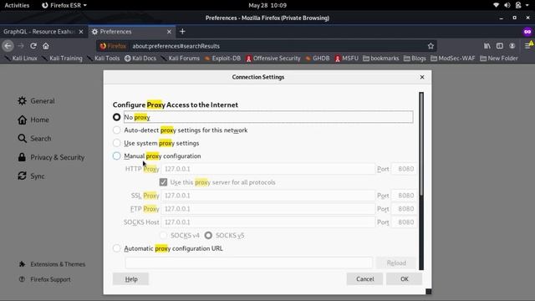Close the Preferences tab
The height and width of the screenshot is (301, 535).
pos(169,32)
